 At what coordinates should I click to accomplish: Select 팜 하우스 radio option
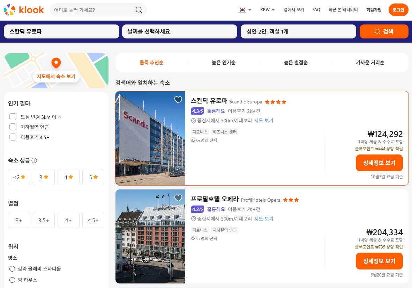[12, 280]
